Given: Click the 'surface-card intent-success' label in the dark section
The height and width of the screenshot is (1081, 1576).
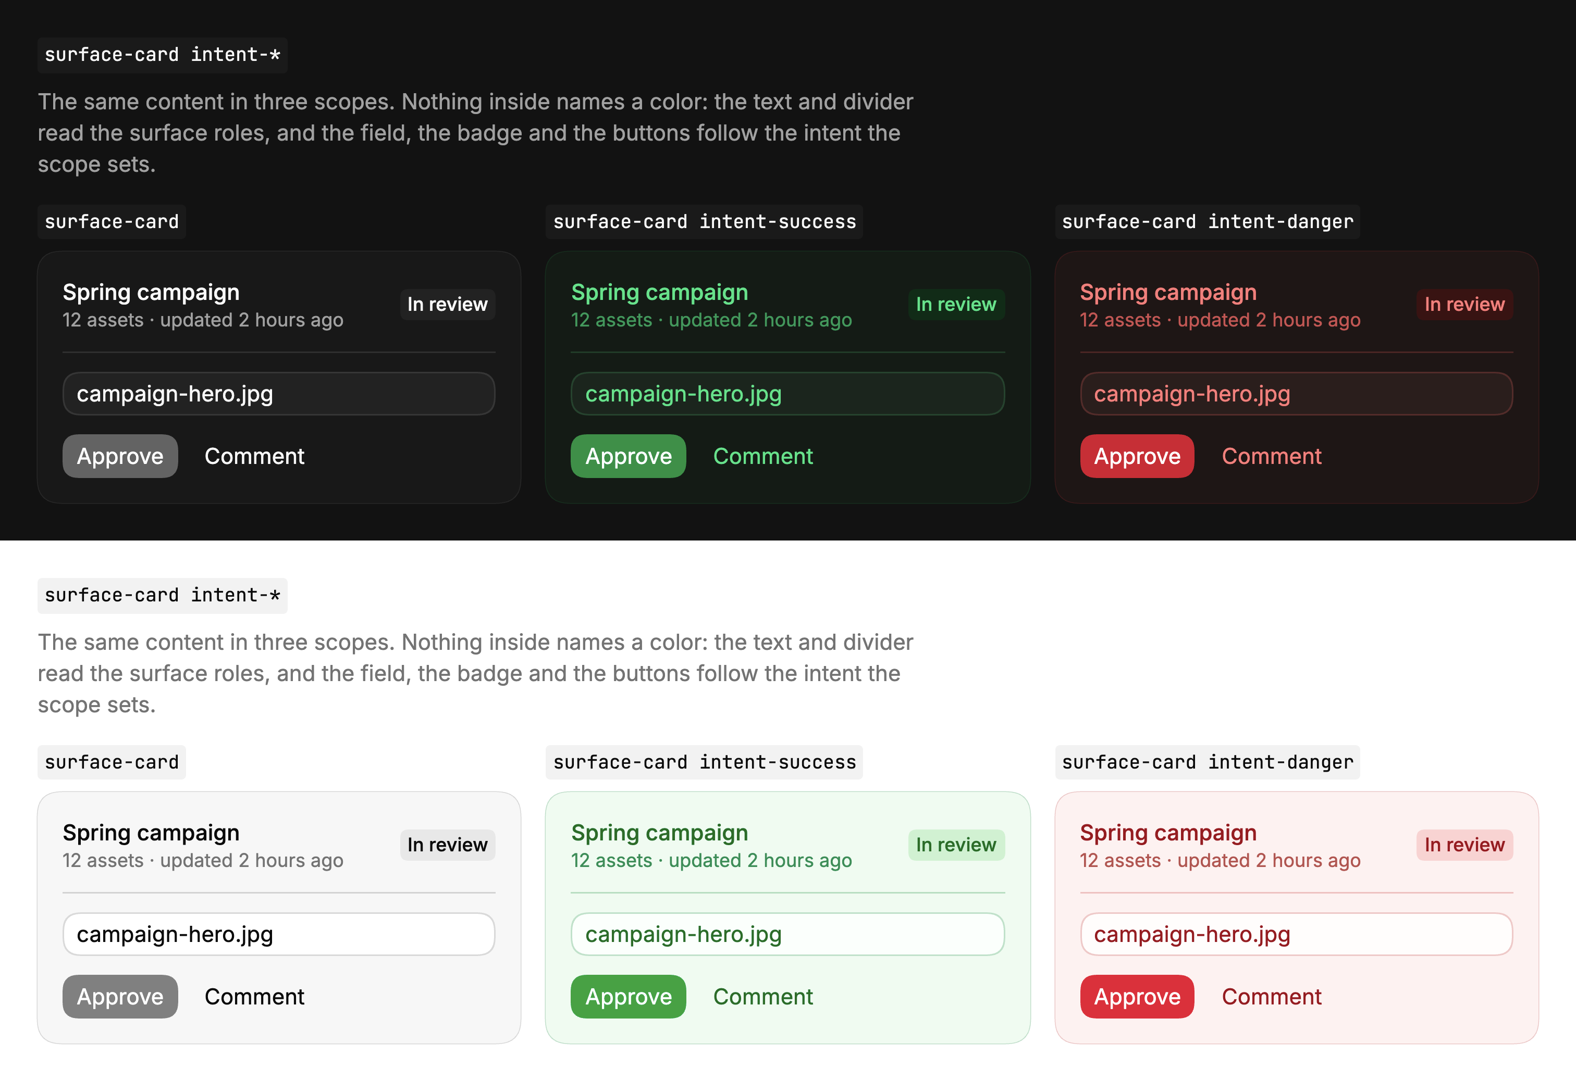Looking at the screenshot, I should 705,222.
